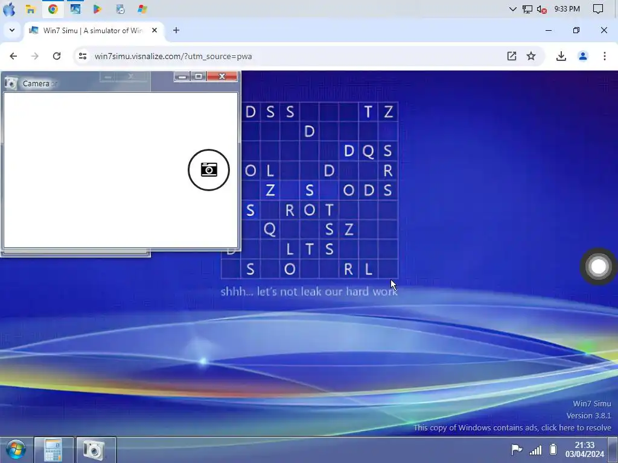Minimize the Camera window
The width and height of the screenshot is (618, 463).
click(x=182, y=76)
